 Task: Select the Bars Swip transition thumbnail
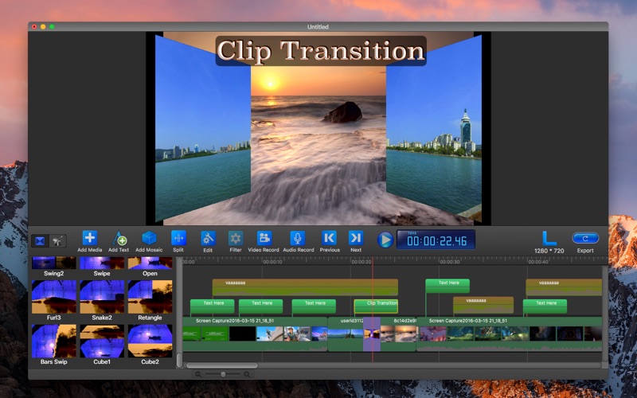tap(53, 341)
